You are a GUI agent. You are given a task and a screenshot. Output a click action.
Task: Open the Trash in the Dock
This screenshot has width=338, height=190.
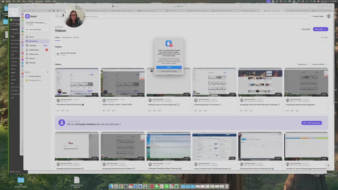[227, 186]
